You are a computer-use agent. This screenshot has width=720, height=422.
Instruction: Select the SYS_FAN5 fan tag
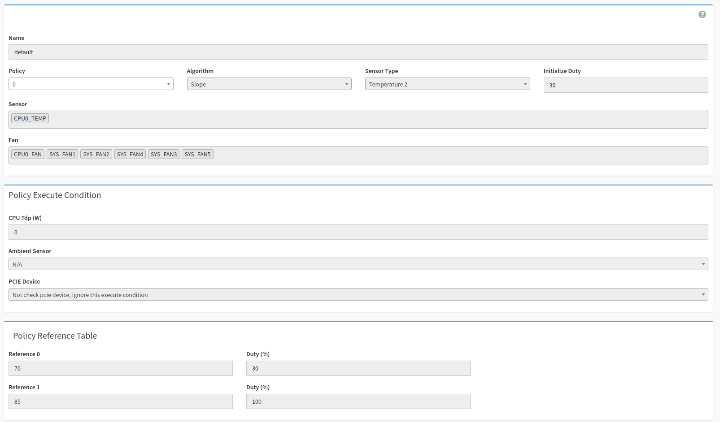[197, 154]
